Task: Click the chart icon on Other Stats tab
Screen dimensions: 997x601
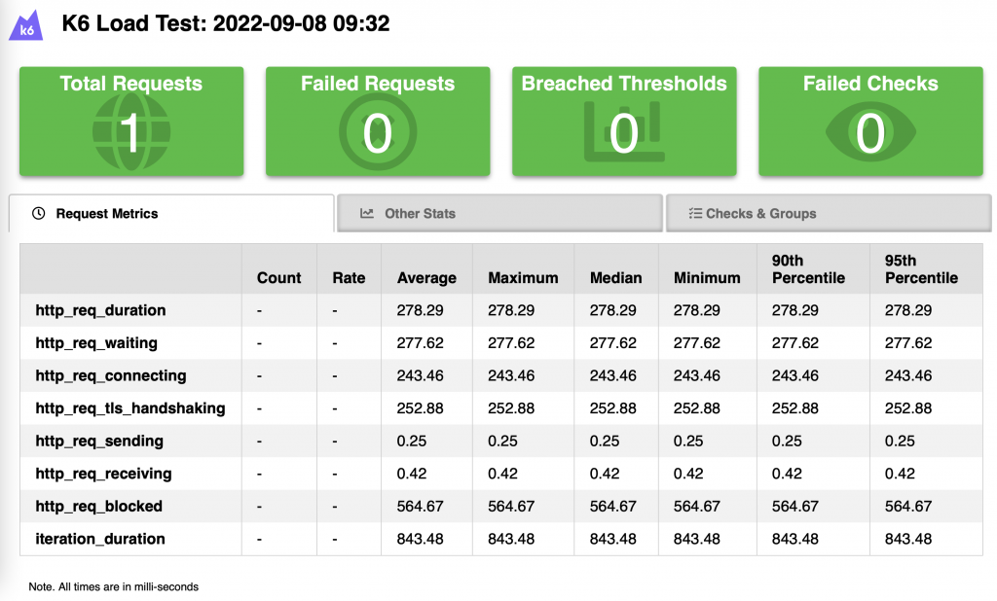Action: pyautogui.click(x=367, y=214)
